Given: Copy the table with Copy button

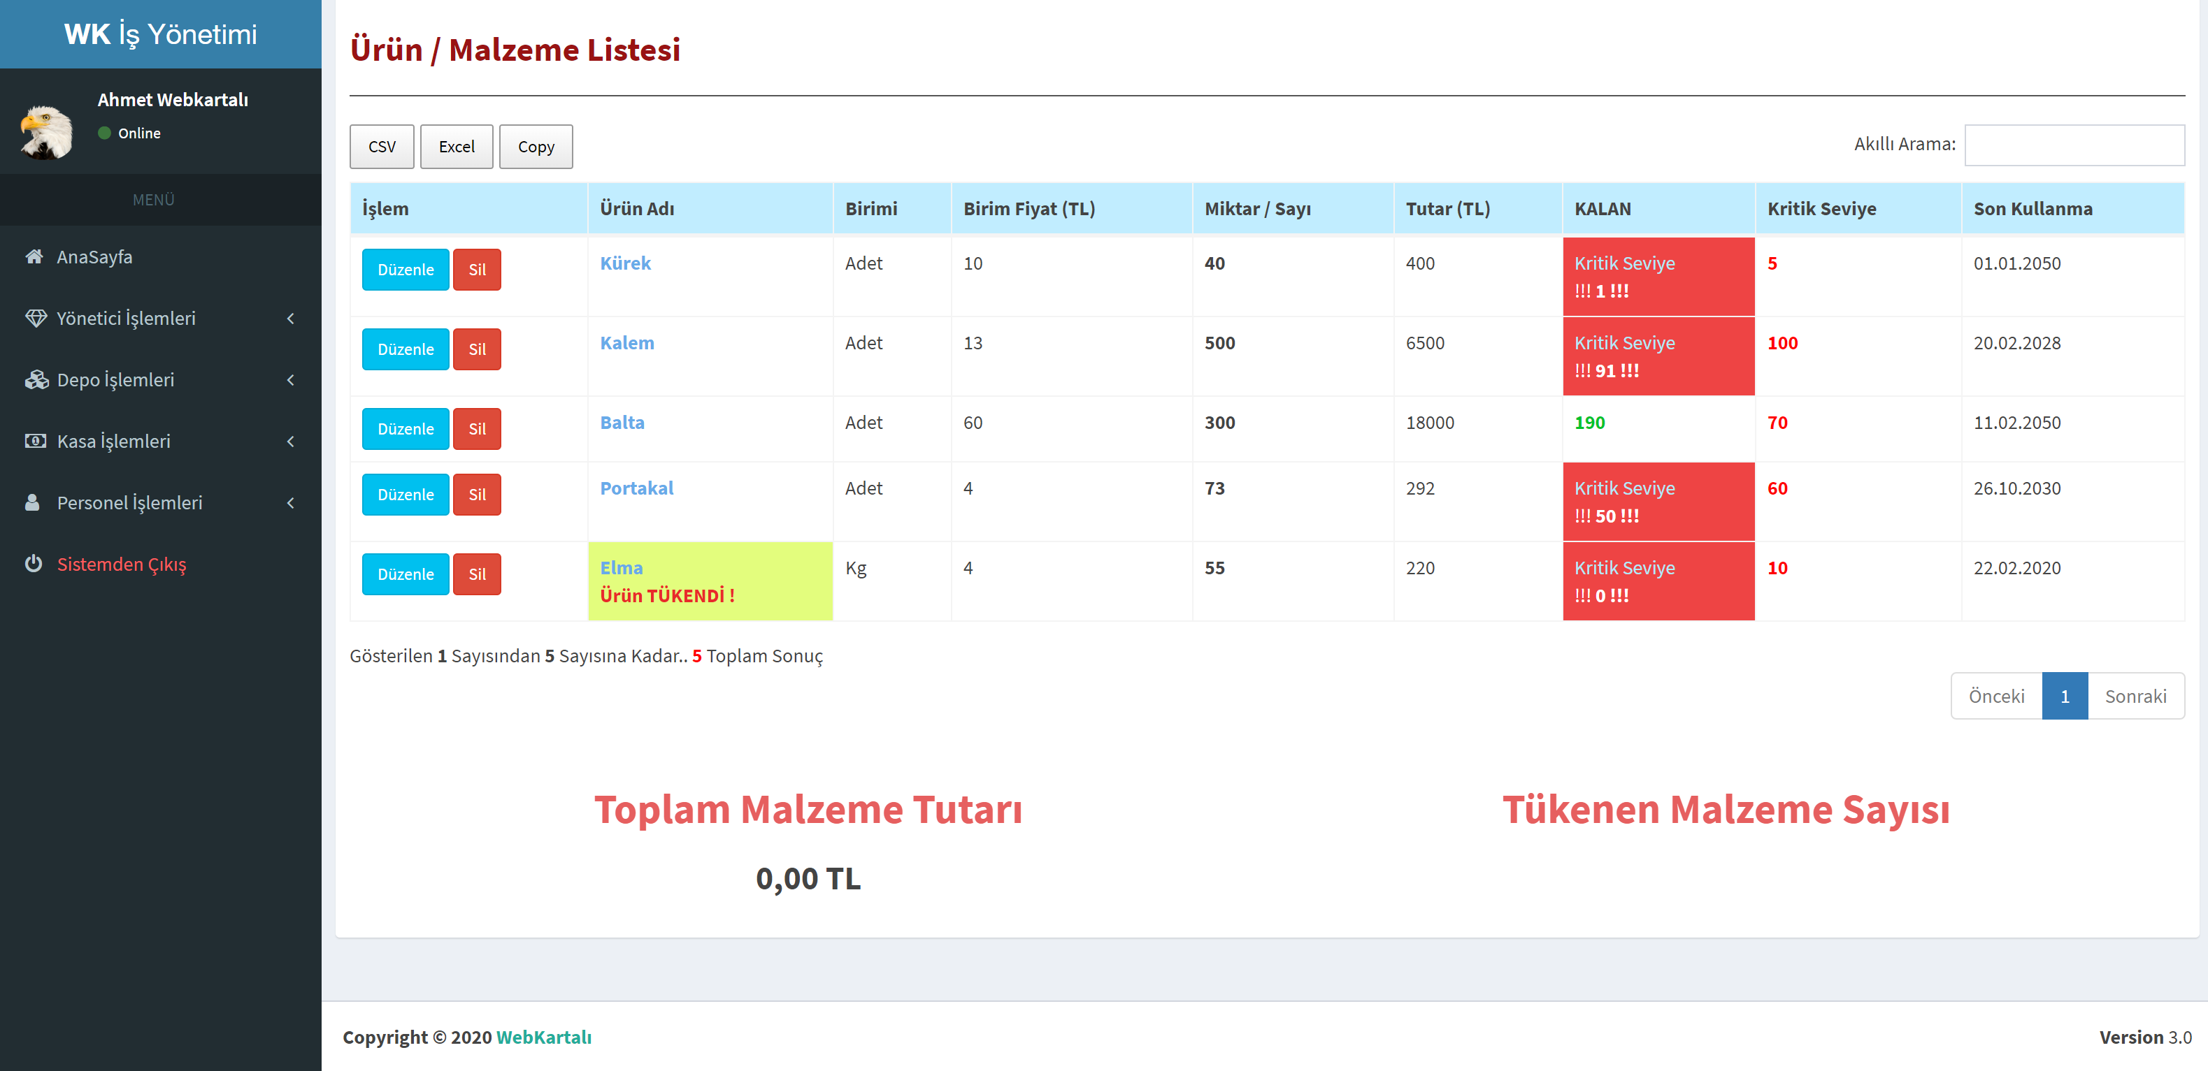Looking at the screenshot, I should tap(536, 147).
